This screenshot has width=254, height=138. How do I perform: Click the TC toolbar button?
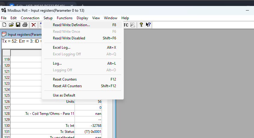[126, 25]
